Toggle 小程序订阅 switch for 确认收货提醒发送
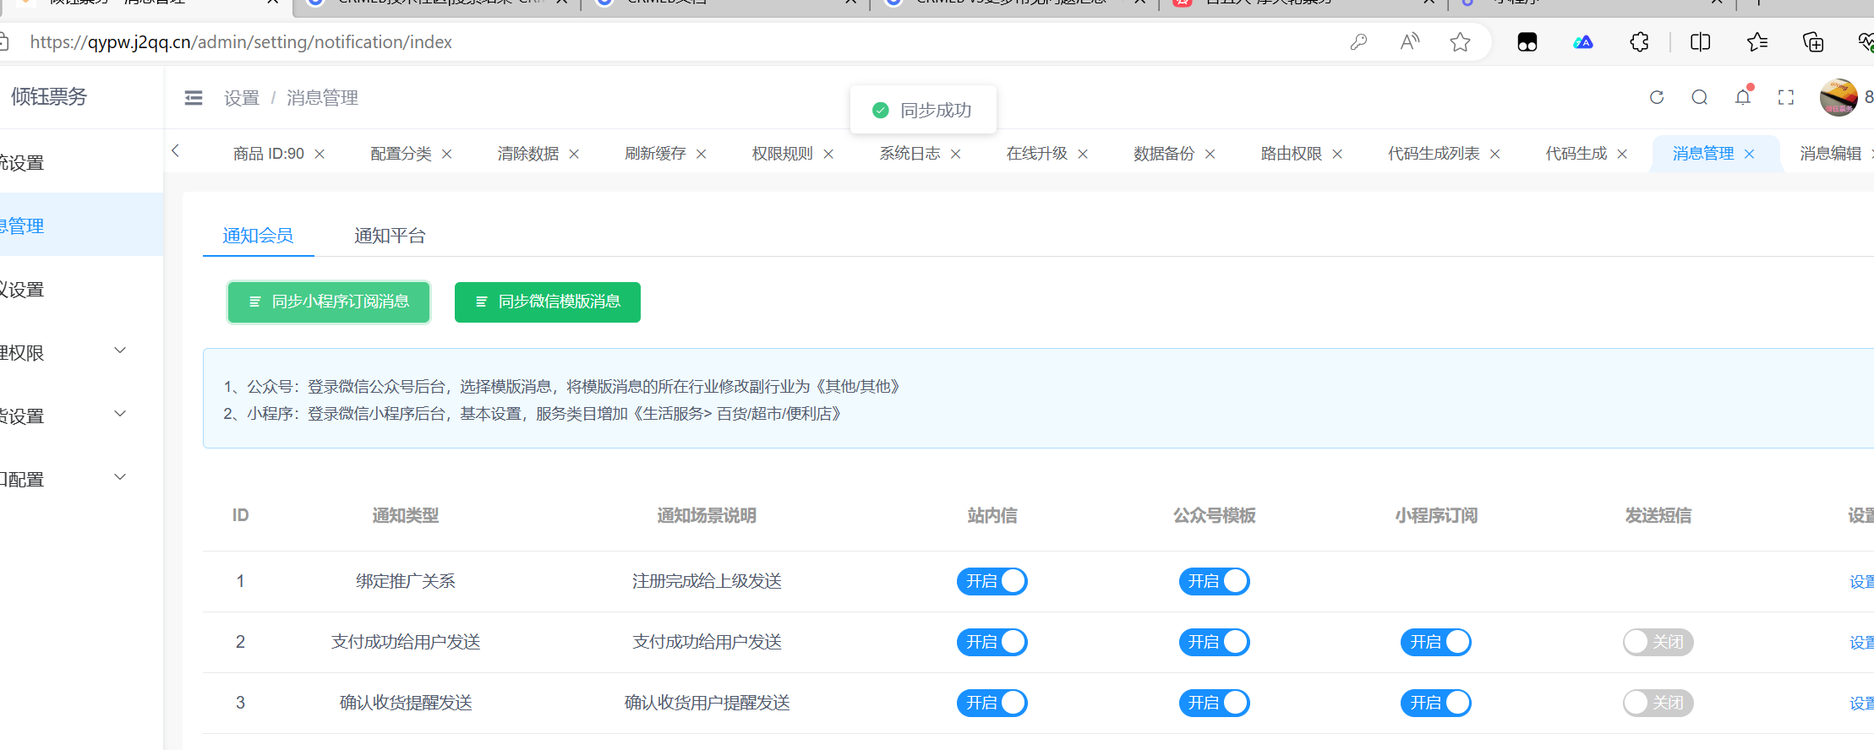The image size is (1874, 750). coord(1436,703)
